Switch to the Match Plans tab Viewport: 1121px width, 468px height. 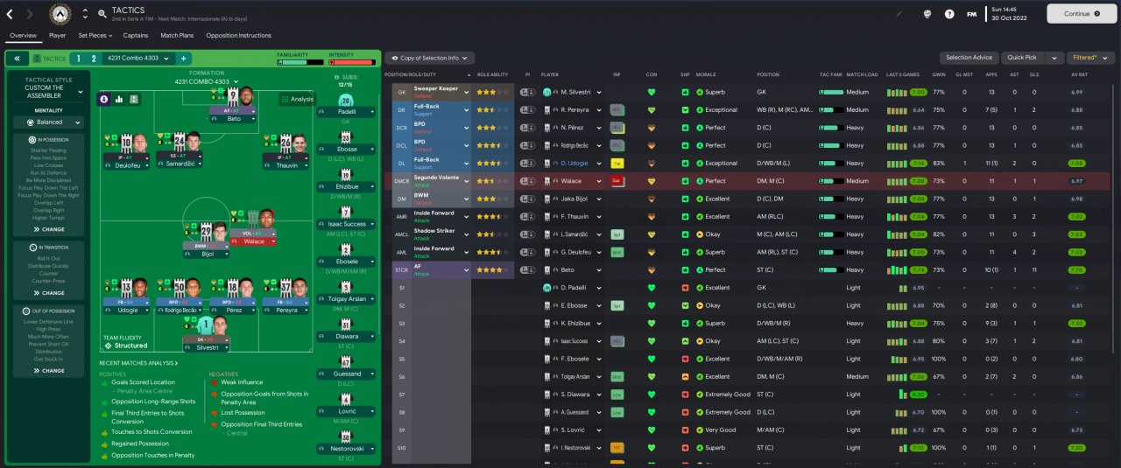tap(177, 36)
